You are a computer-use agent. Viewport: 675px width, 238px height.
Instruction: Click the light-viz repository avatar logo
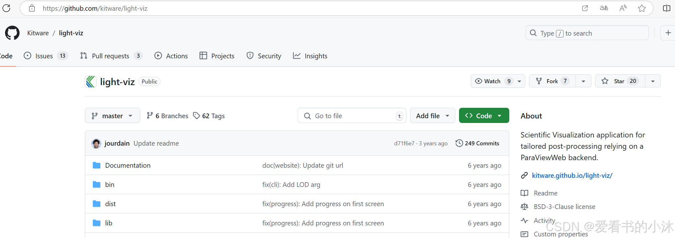91,82
